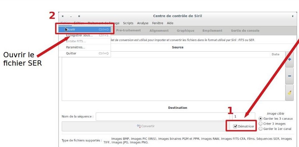Open Paramètres... from the menu
This screenshot has width=299, height=147.
(x=85, y=47)
